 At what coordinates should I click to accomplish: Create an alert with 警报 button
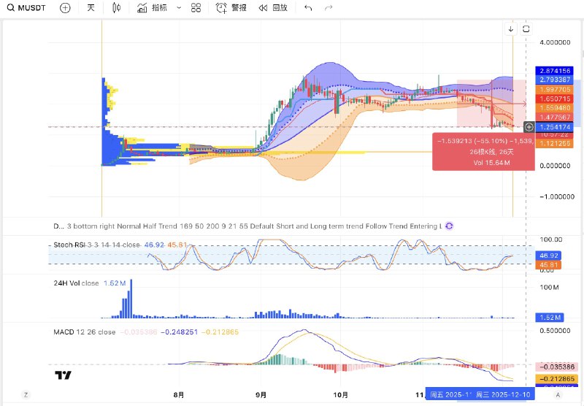231,8
